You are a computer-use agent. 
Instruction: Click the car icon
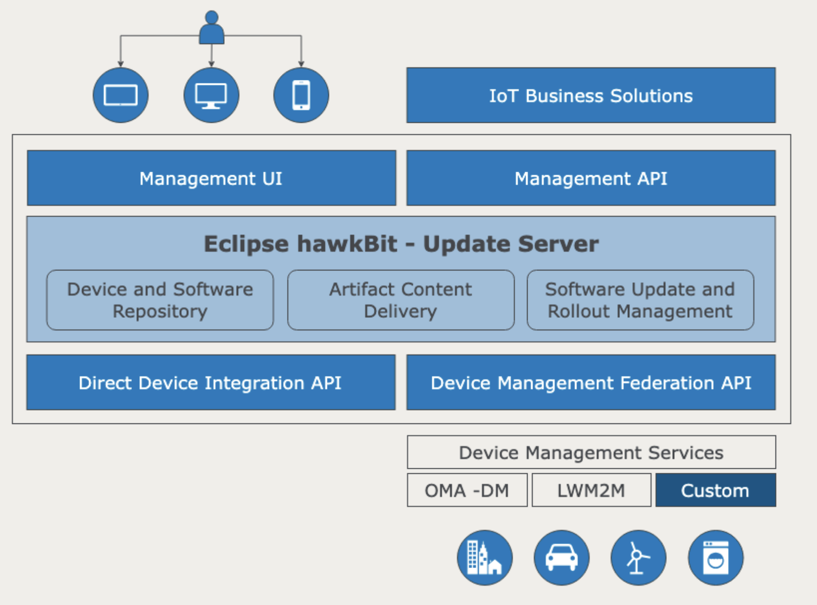pyautogui.click(x=562, y=558)
